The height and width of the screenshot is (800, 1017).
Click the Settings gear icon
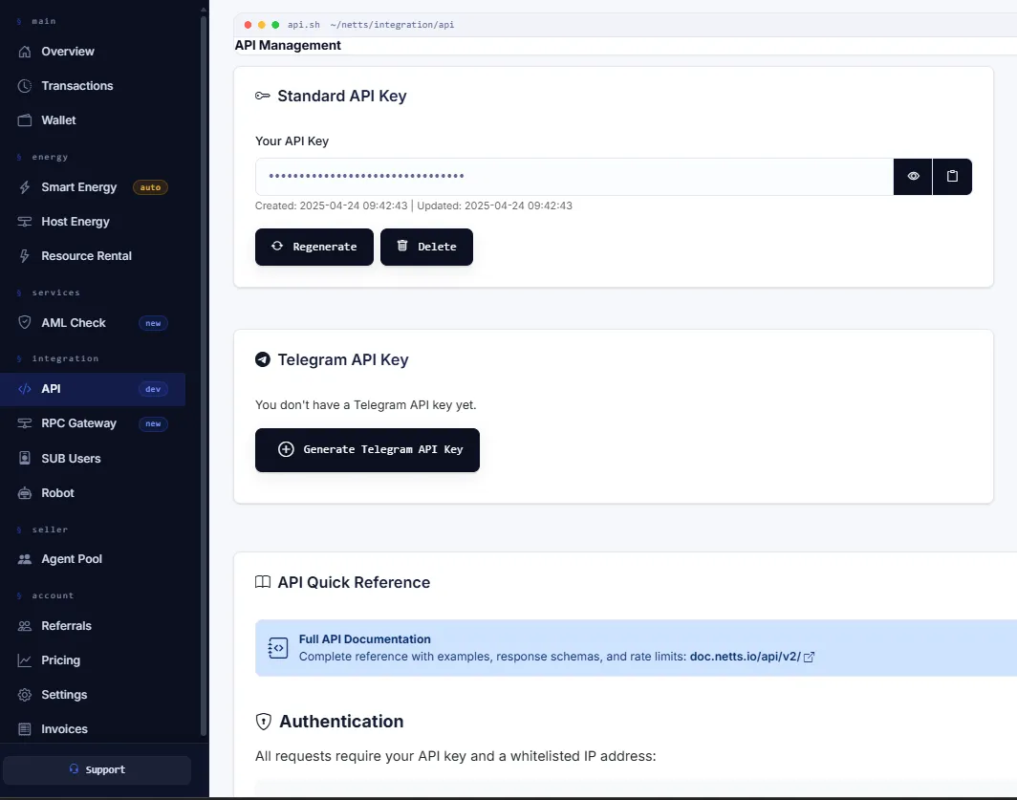click(25, 695)
